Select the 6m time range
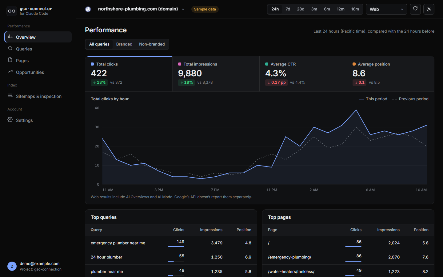Screen dimensions: 443x277 pos(327,9)
